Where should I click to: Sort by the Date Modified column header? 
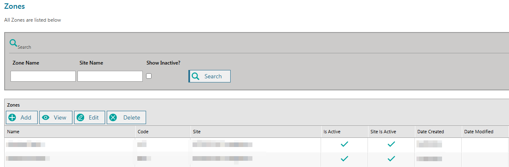(x=478, y=132)
